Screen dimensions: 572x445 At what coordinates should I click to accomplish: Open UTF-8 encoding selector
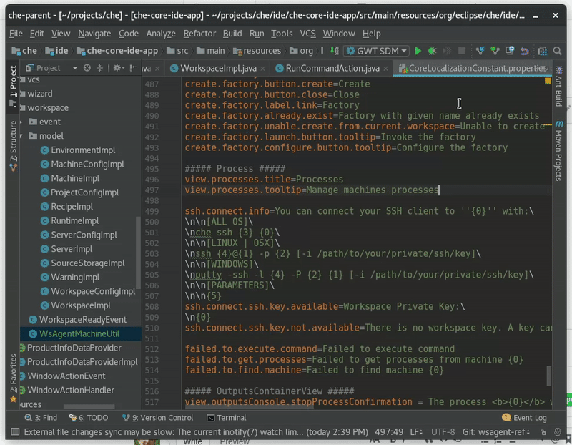click(443, 432)
